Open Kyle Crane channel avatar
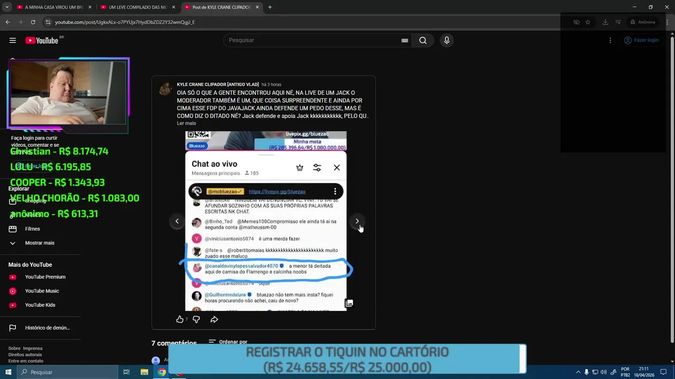The image size is (675, 379). coord(165,88)
